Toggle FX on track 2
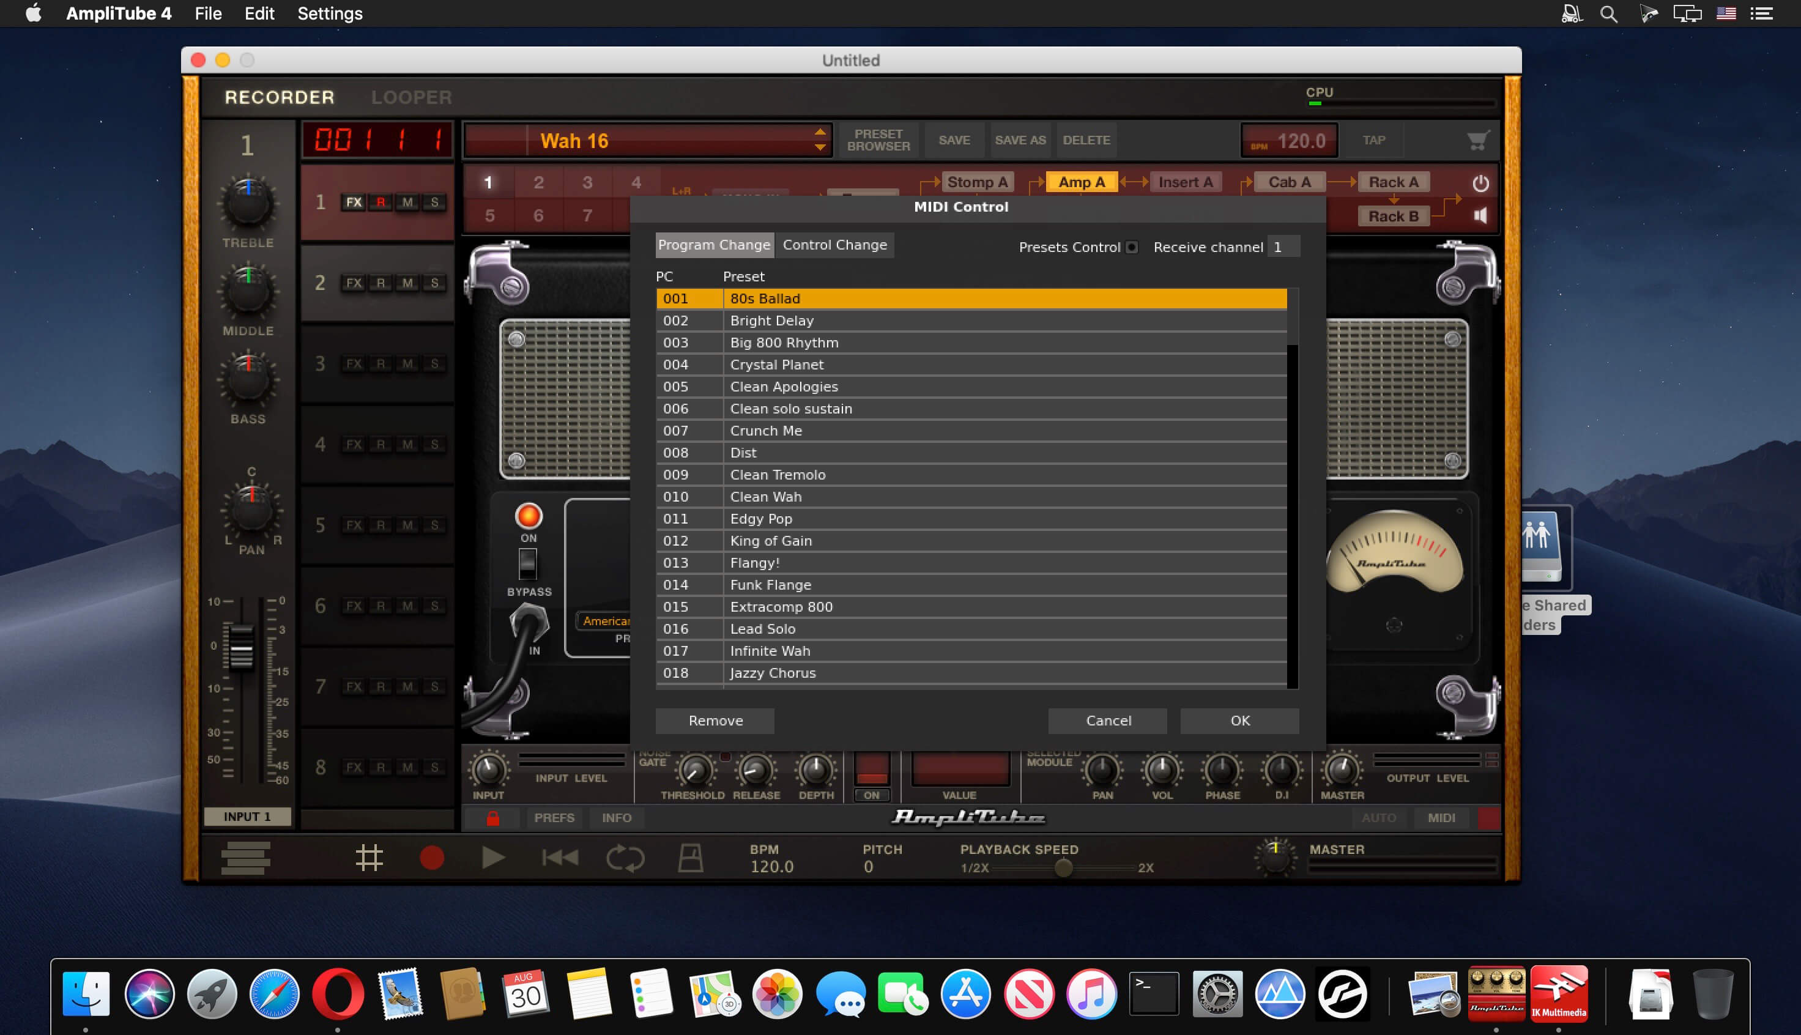The width and height of the screenshot is (1801, 1035). 354,283
